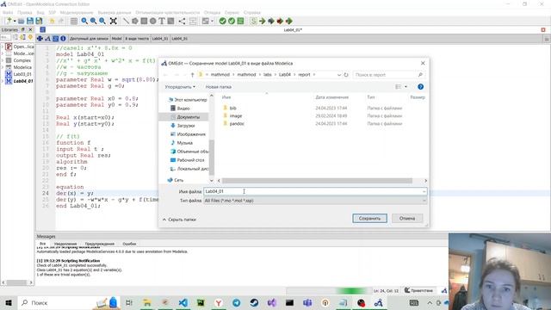Screen dimensions: 551x310
Task: Select the Text shape tool
Action: click(162, 21)
